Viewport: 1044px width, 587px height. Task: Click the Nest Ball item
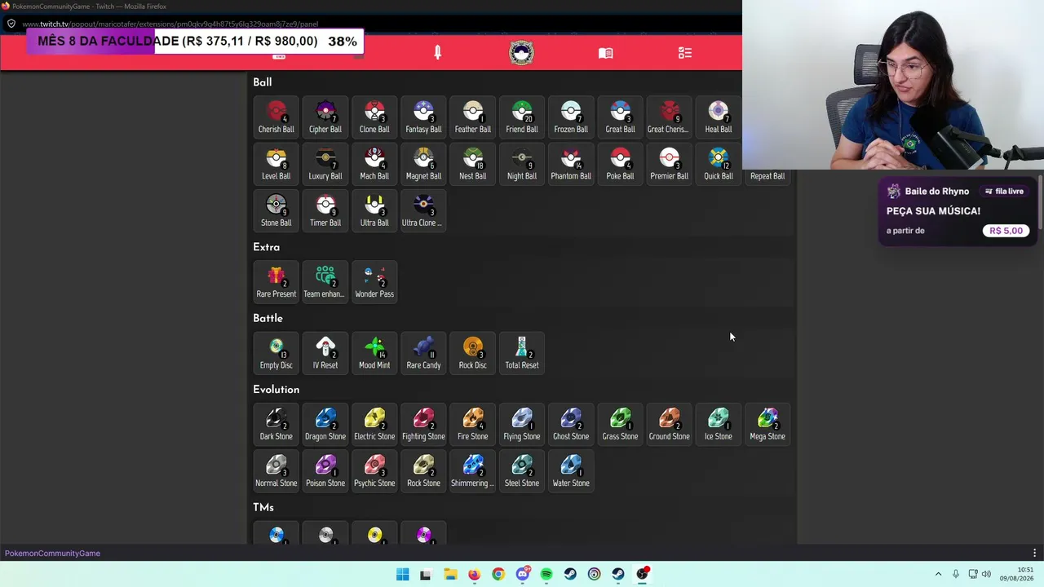[473, 164]
